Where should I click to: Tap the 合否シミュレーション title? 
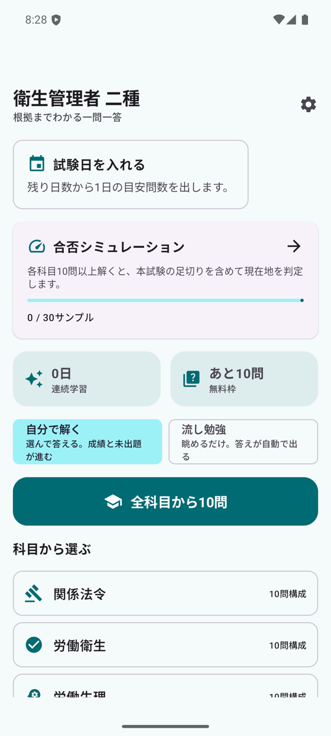tap(119, 247)
